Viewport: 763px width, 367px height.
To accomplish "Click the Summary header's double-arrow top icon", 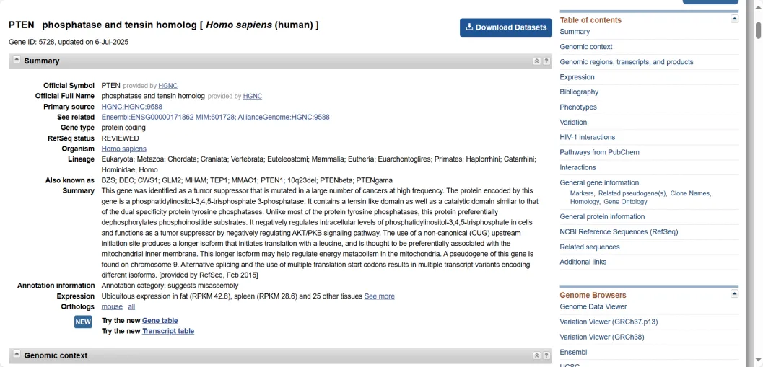I will (536, 61).
